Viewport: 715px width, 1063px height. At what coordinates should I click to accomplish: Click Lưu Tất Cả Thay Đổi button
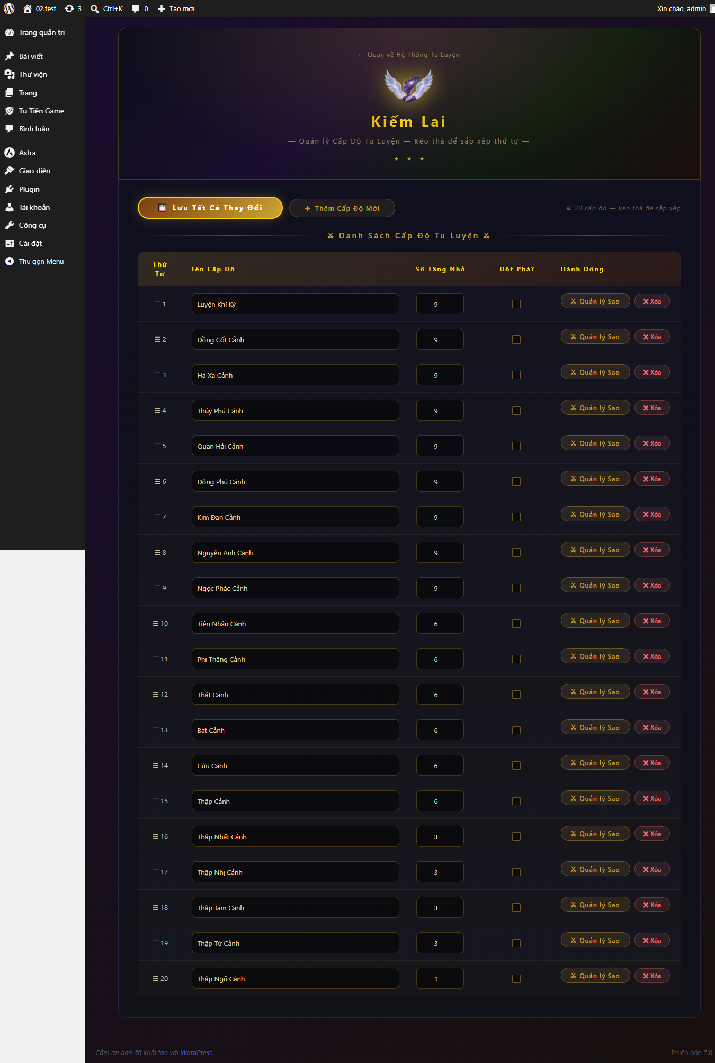tap(210, 208)
